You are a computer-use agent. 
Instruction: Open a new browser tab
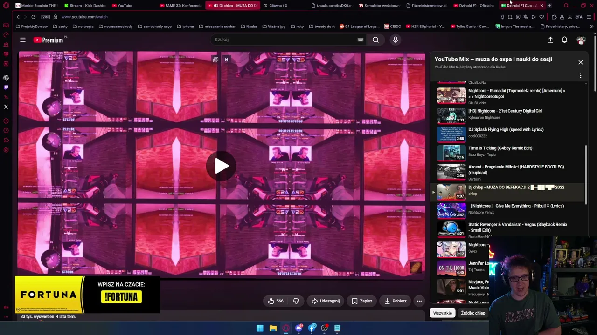pos(549,6)
